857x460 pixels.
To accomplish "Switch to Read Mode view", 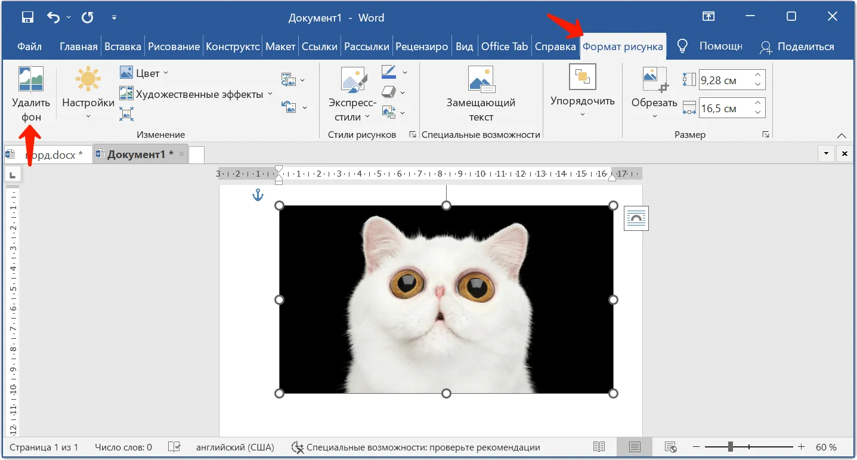I will 599,447.
